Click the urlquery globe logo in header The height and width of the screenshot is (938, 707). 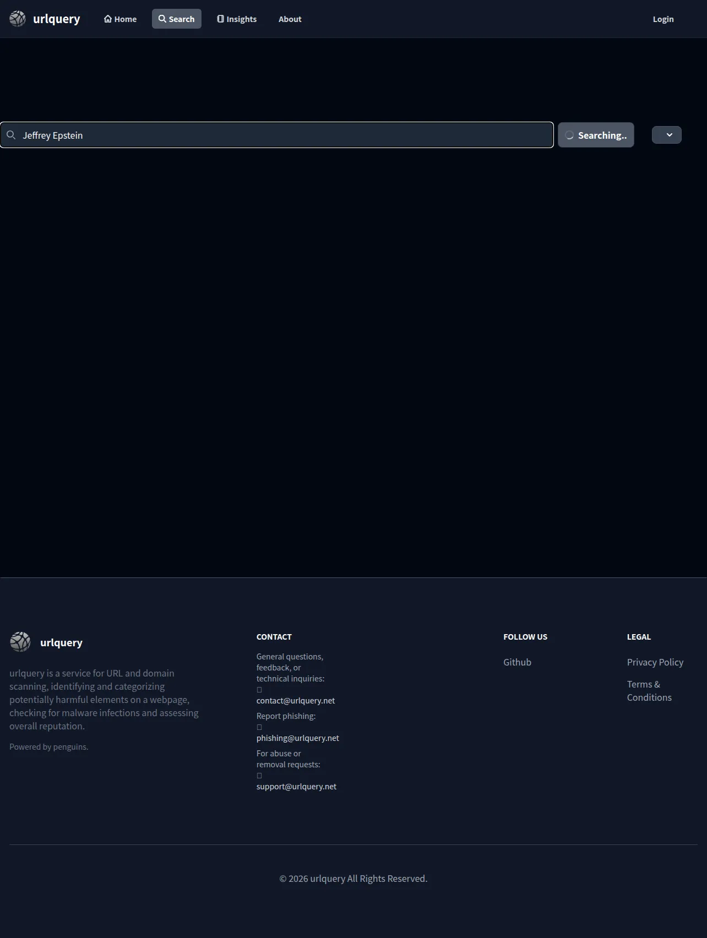(x=18, y=19)
